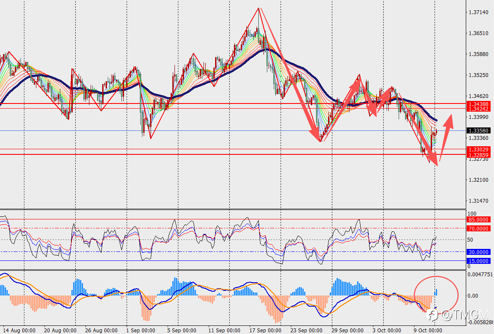
Task: Click the 9 Oct 00:00 date label
Action: click(x=428, y=331)
